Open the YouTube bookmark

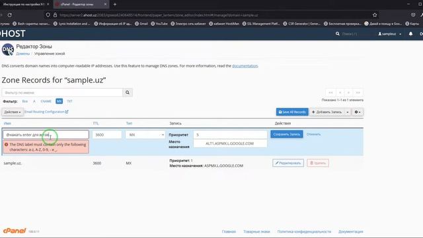pos(159,24)
